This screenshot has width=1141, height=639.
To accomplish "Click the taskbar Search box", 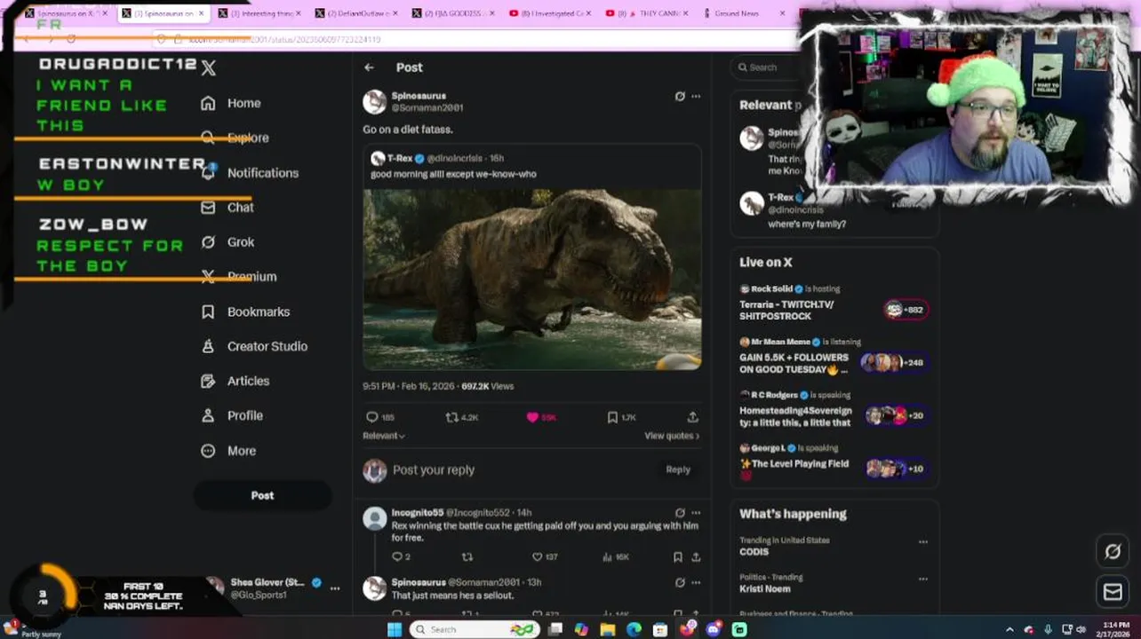I will pos(475,629).
